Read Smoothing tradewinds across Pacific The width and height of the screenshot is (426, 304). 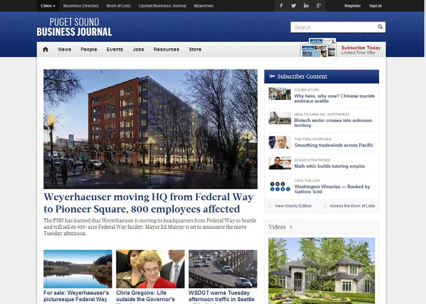coord(334,145)
